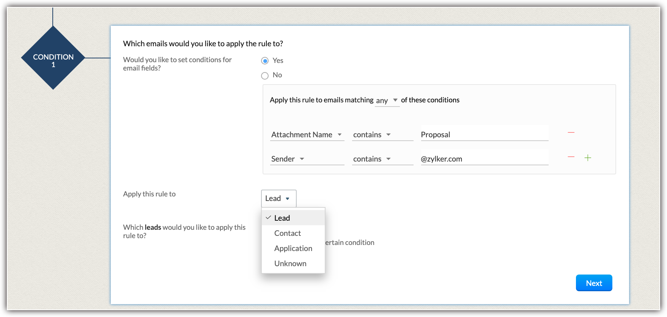Screen dimensions: 667x317
Task: Select the No radio button
Action: [265, 75]
